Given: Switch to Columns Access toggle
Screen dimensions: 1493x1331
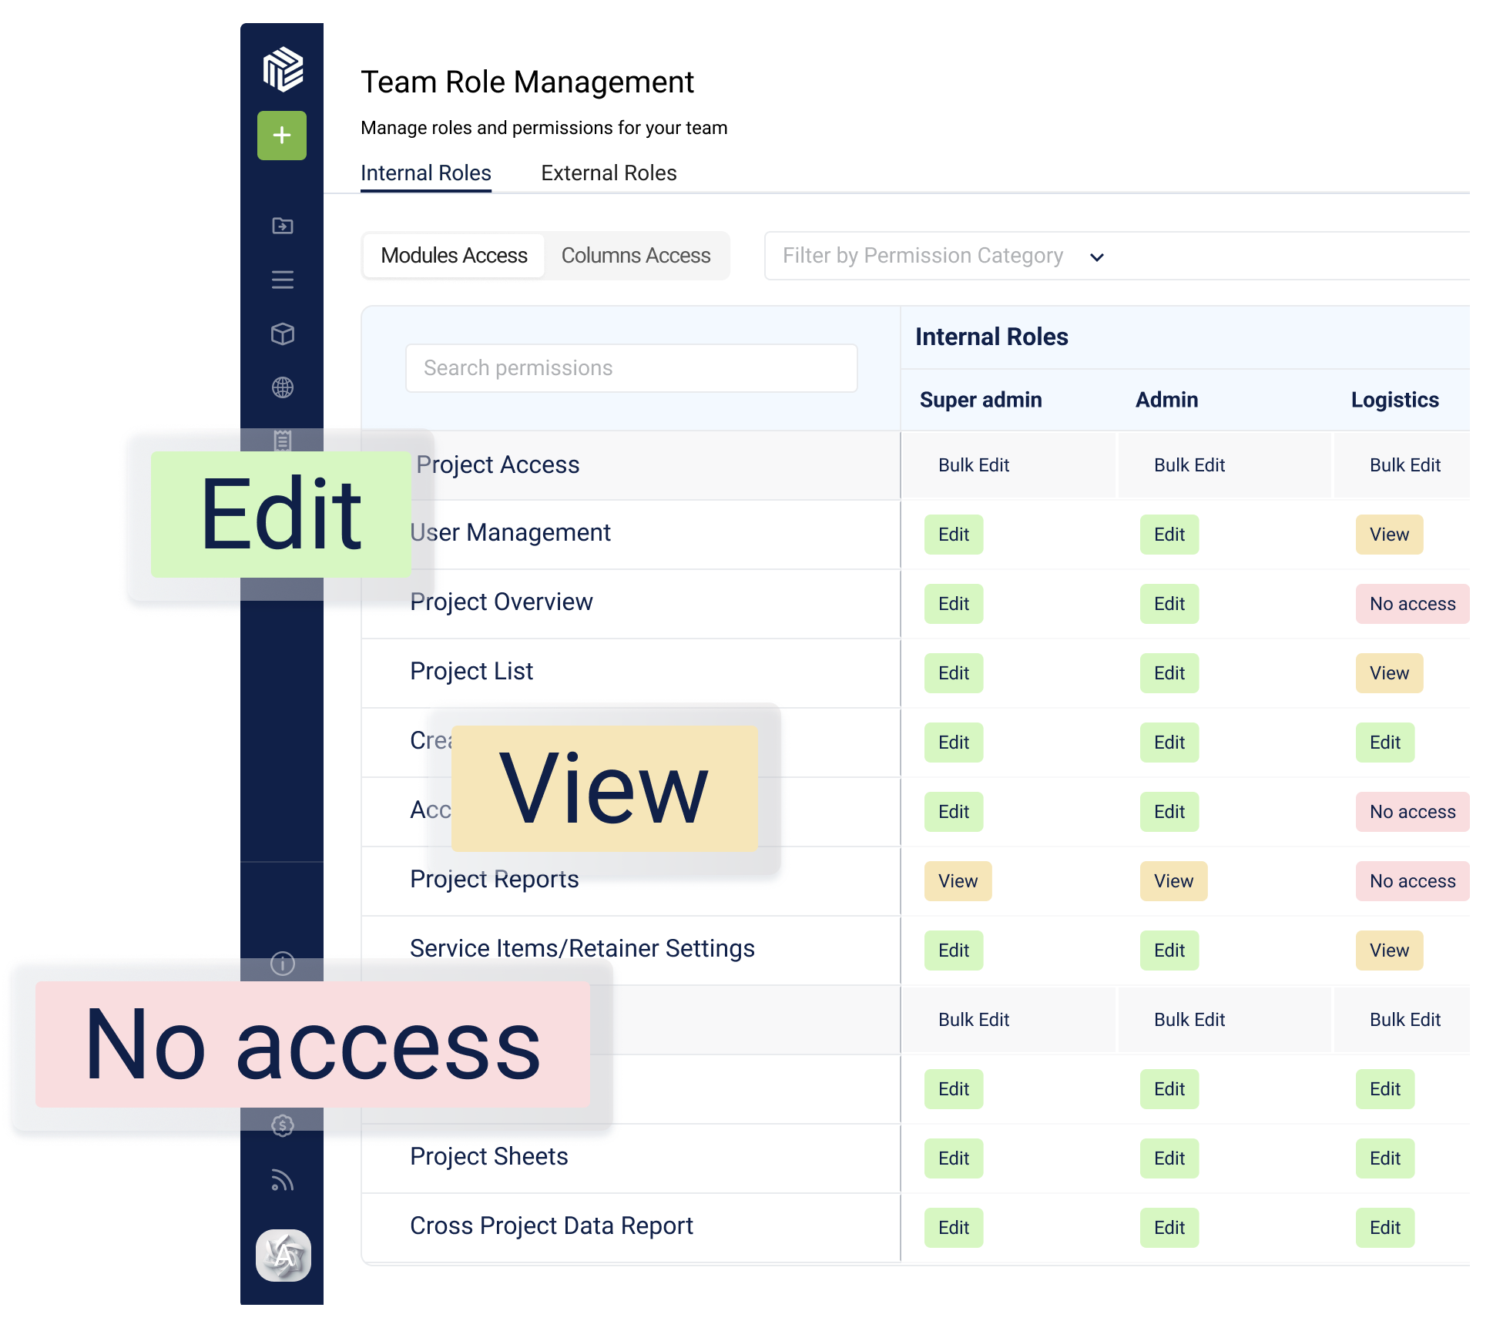Looking at the screenshot, I should tap(636, 256).
